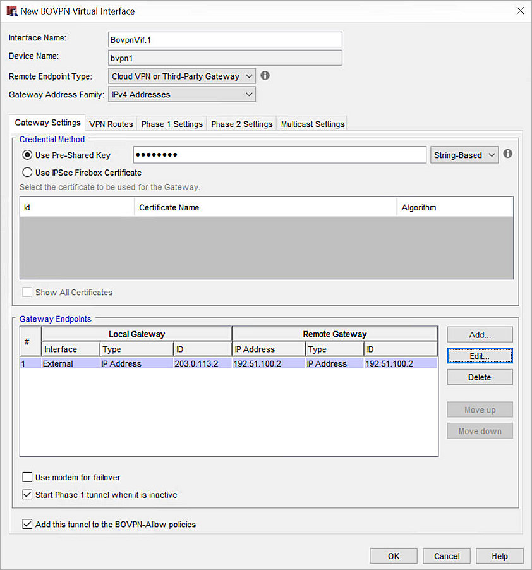Click the Interface Name field
The height and width of the screenshot is (570, 532).
225,40
